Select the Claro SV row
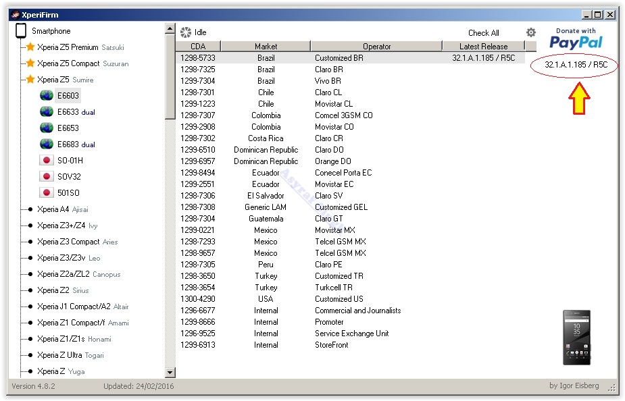 pos(351,196)
